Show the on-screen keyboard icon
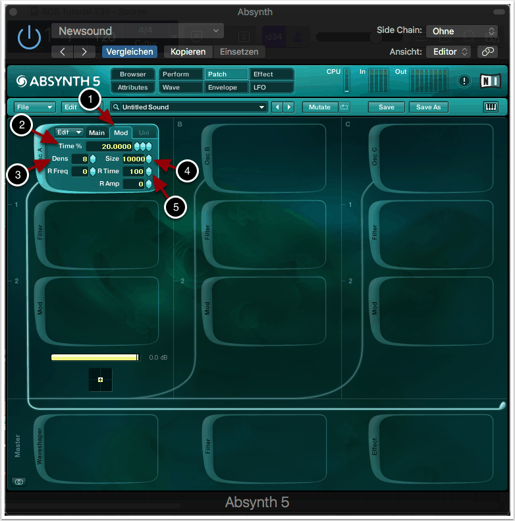Screen dimensions: 515x521 [x=491, y=107]
